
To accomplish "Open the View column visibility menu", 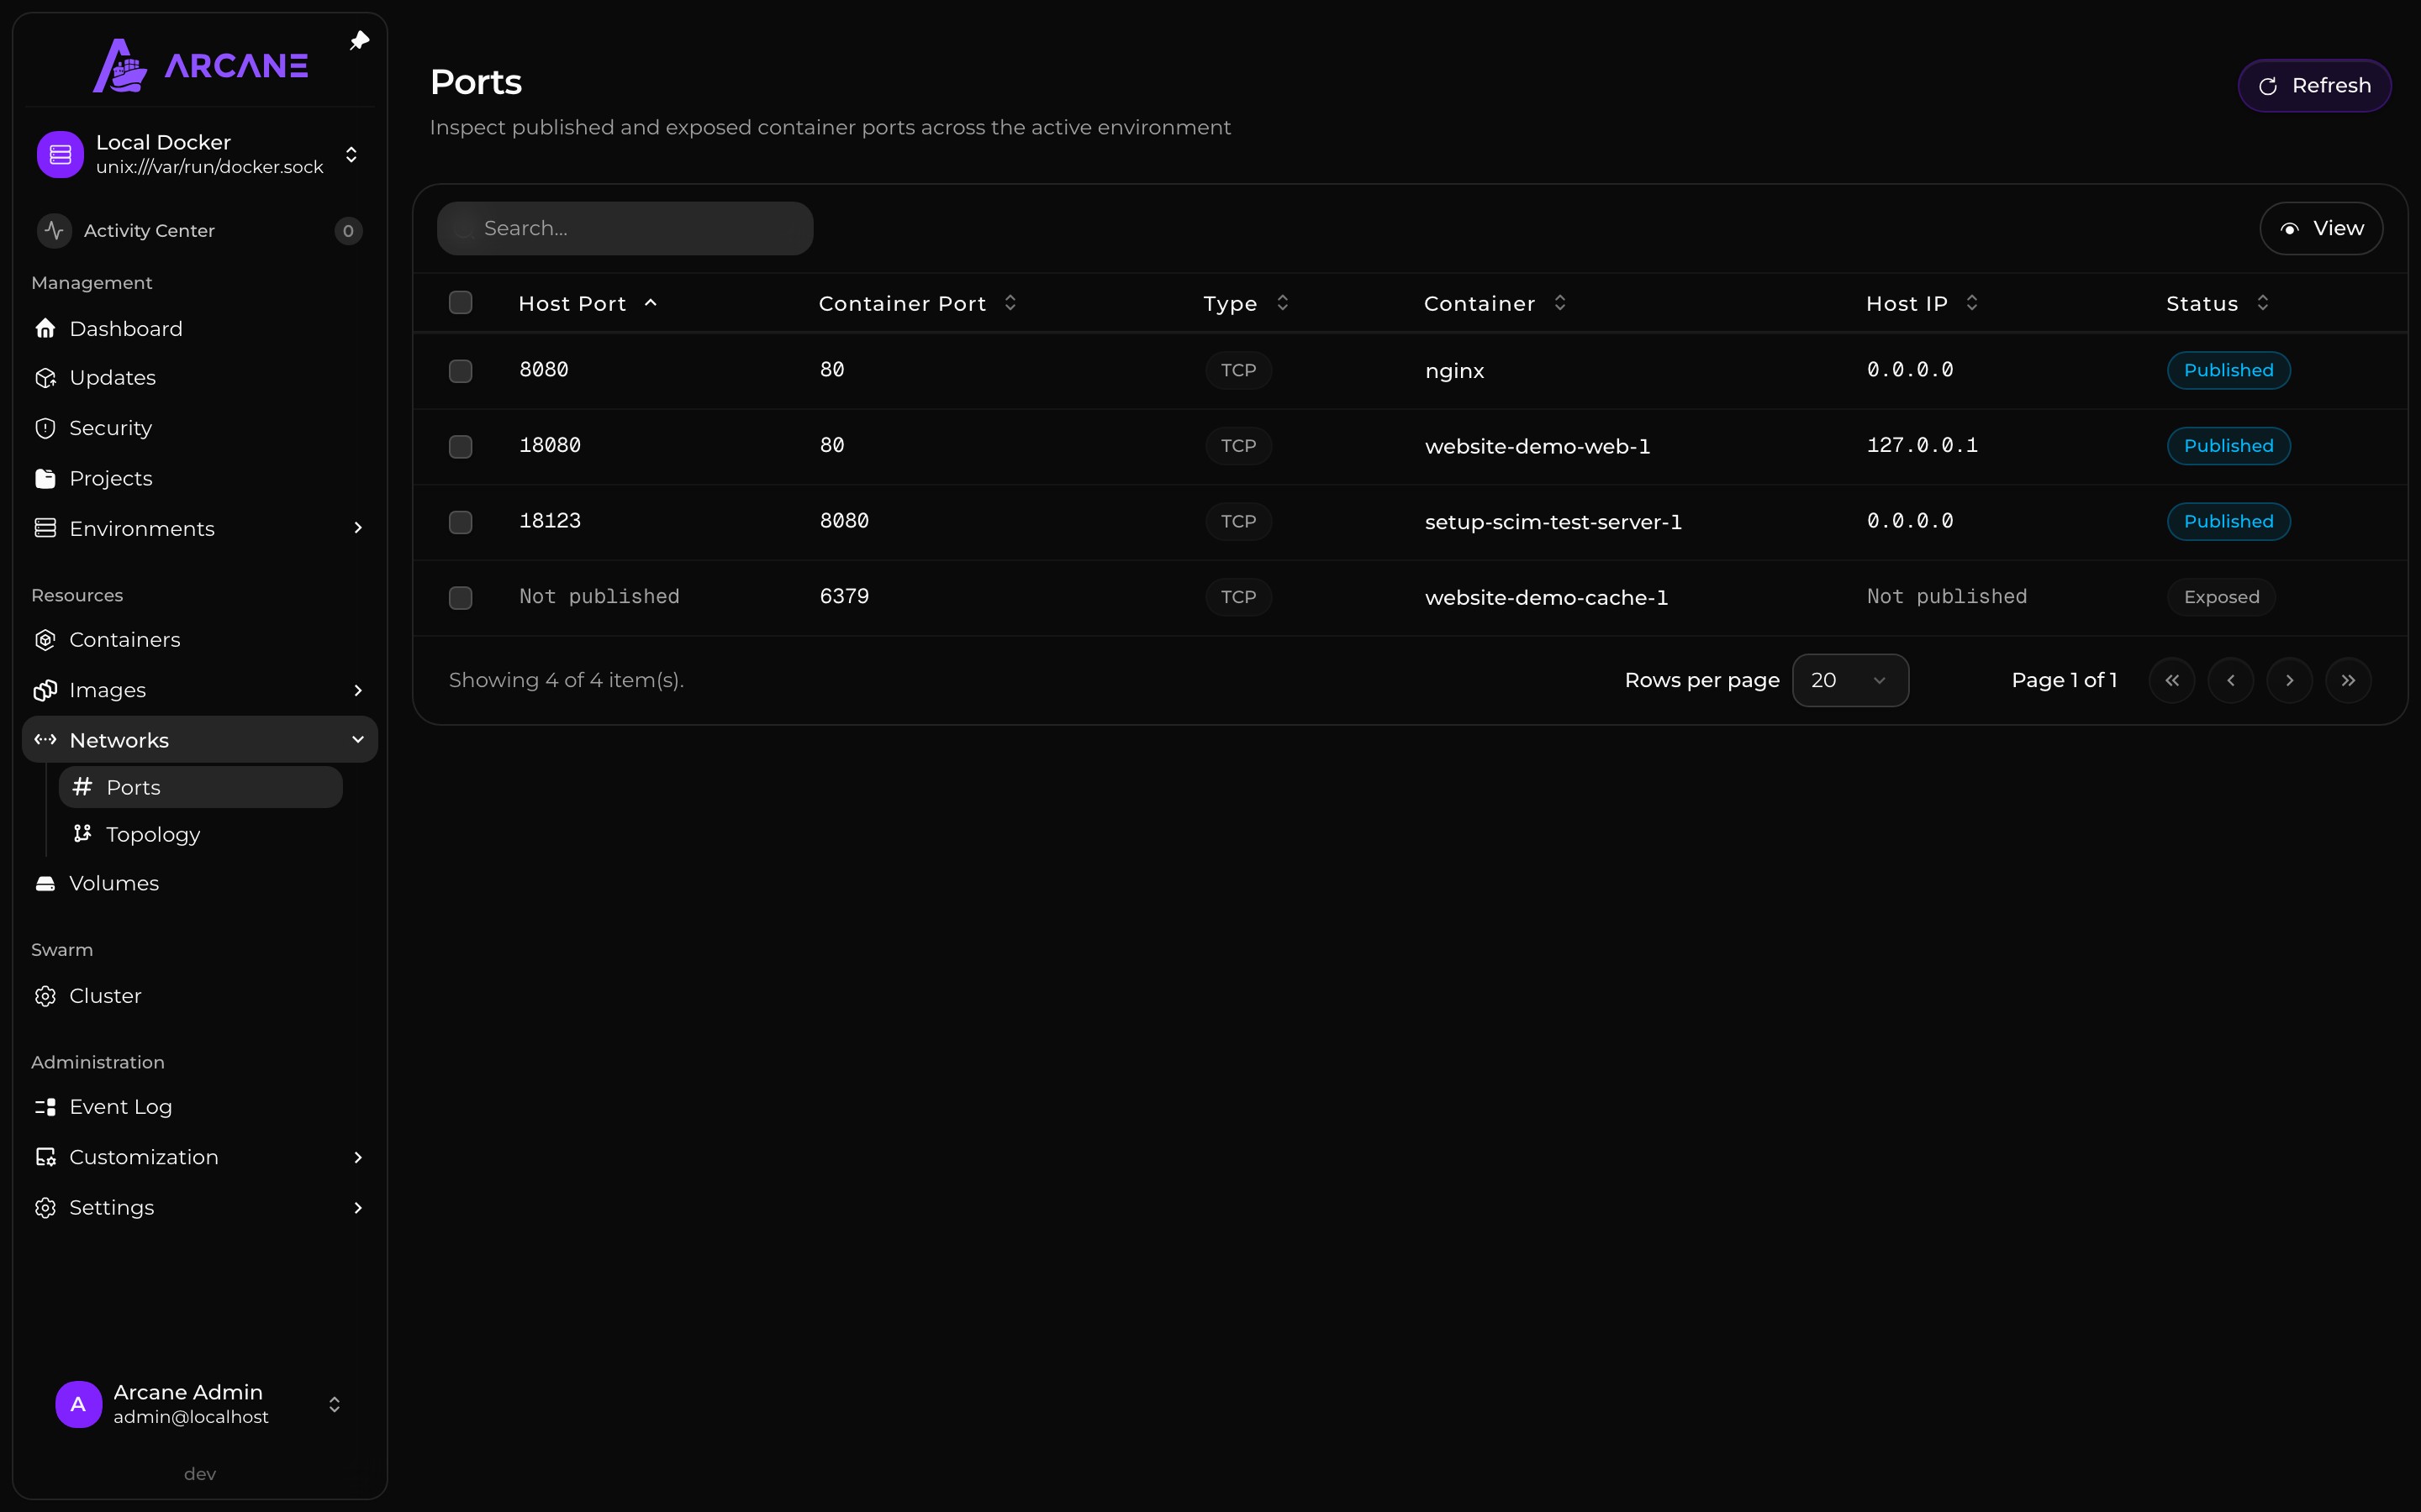I will click(x=2321, y=228).
